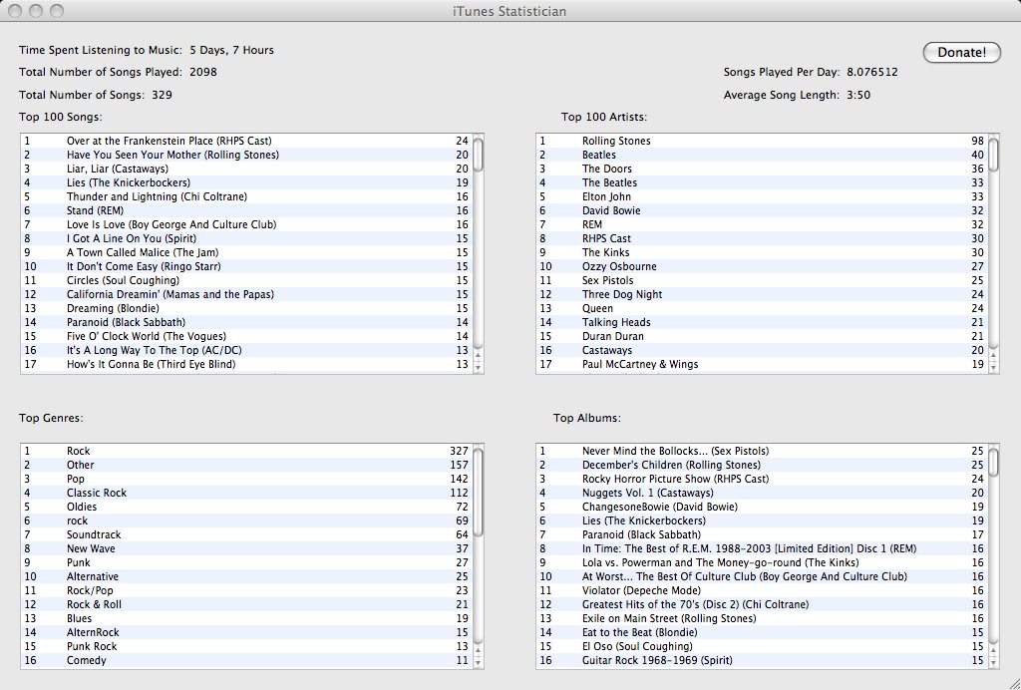The image size is (1021, 690).
Task: Select song Love Is Love
Action: (x=247, y=224)
